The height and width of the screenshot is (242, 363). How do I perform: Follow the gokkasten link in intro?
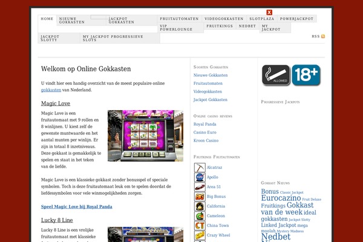[51, 90]
